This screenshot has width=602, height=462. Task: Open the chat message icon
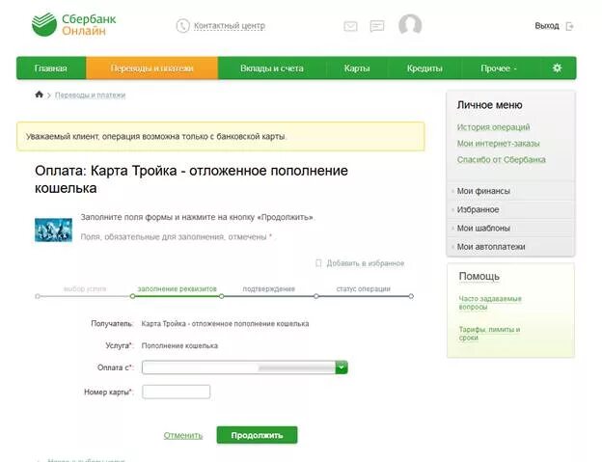click(377, 26)
